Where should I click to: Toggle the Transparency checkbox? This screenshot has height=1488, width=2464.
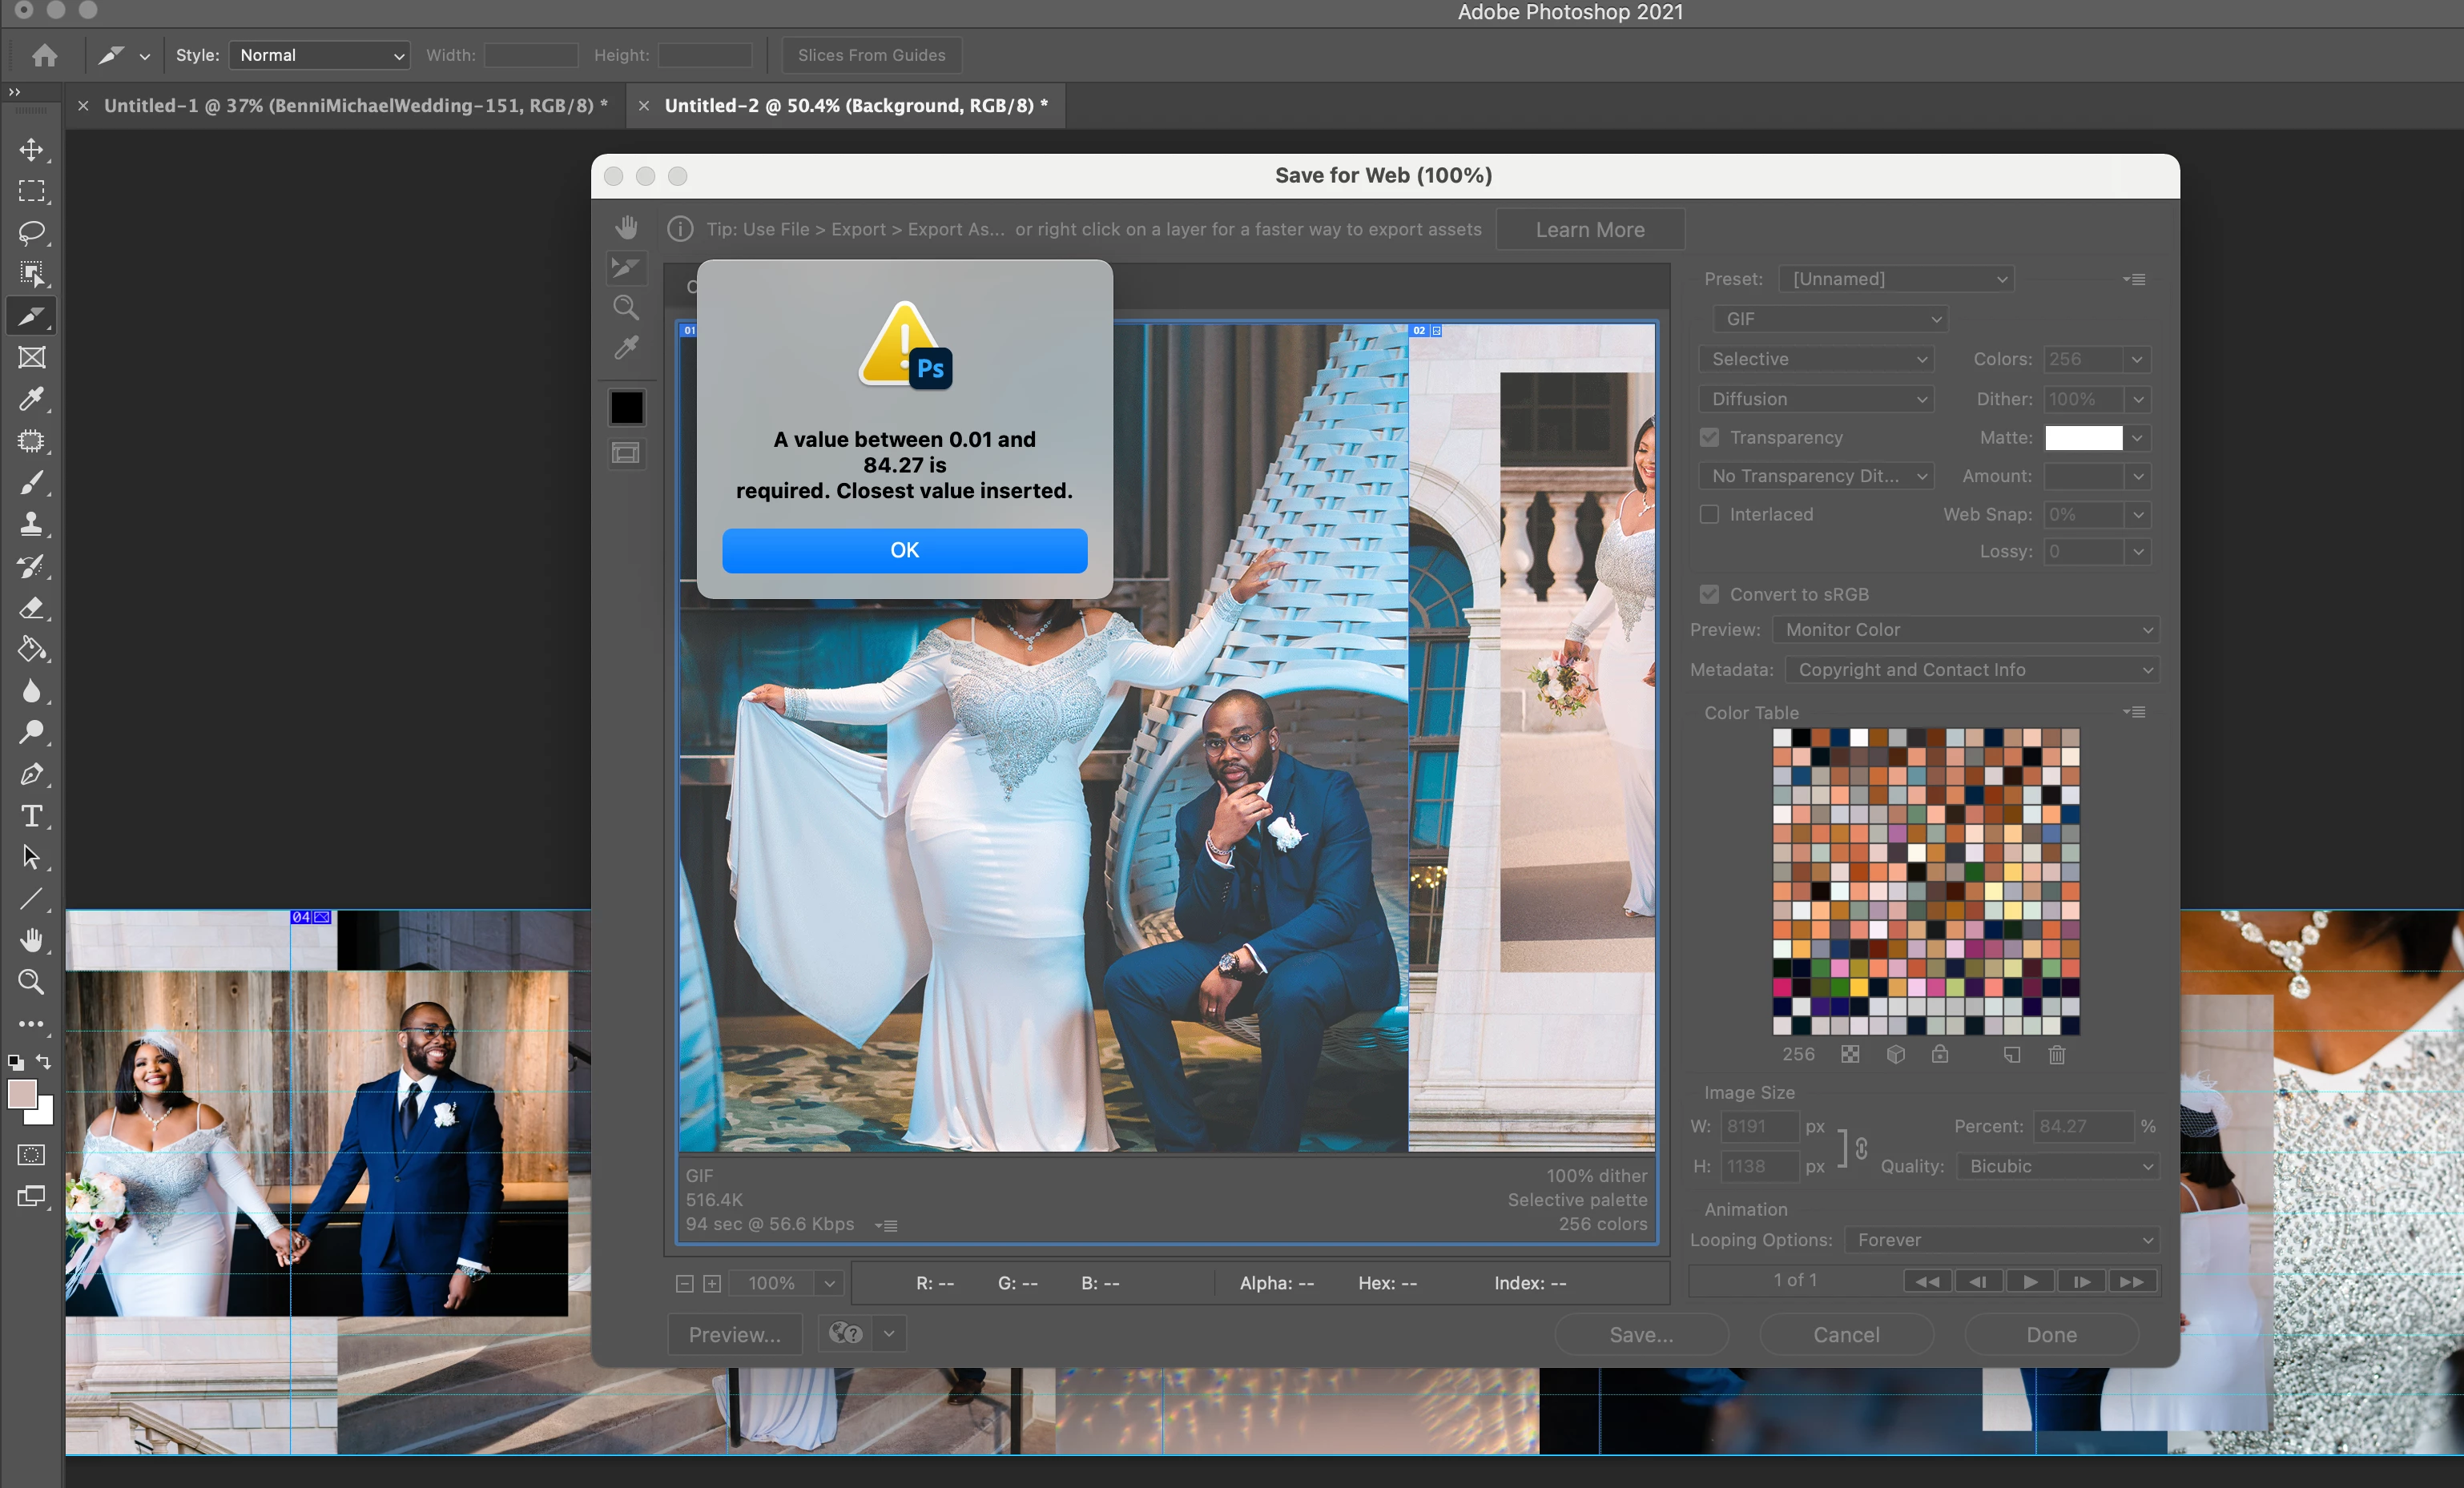coord(1710,438)
